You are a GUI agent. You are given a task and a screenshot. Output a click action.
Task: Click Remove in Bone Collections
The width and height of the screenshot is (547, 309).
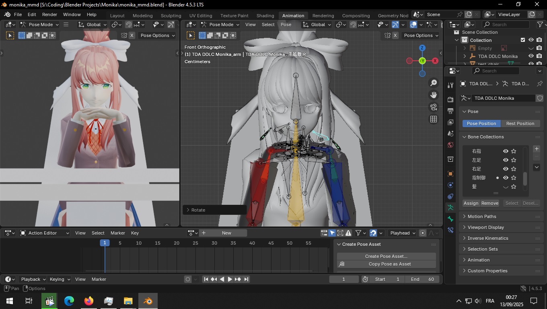point(490,203)
